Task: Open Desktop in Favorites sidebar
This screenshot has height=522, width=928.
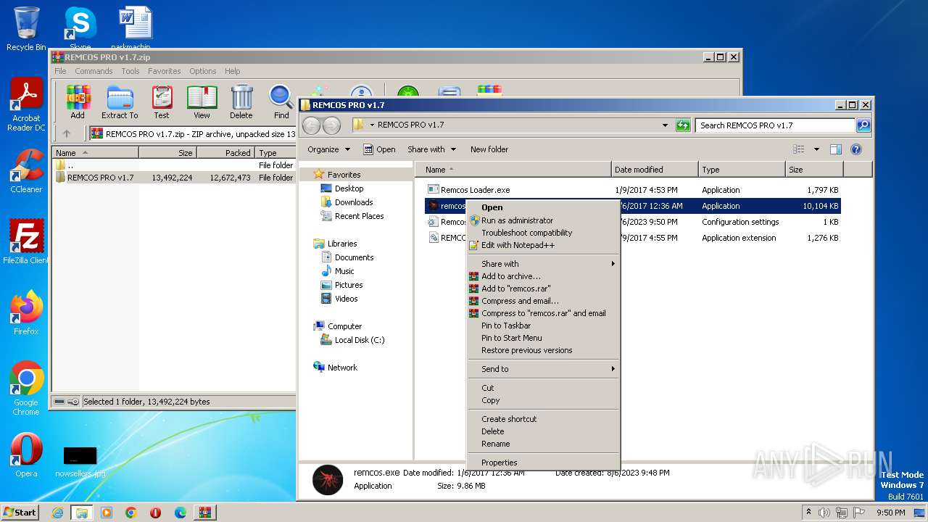Action: pos(349,188)
